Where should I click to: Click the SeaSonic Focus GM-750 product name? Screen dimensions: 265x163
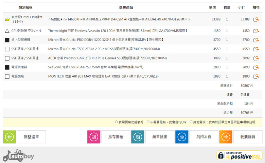[x=96, y=67]
